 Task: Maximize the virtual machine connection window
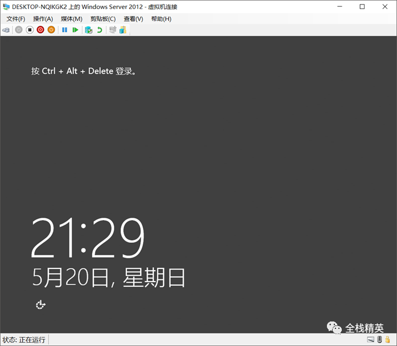click(x=362, y=7)
